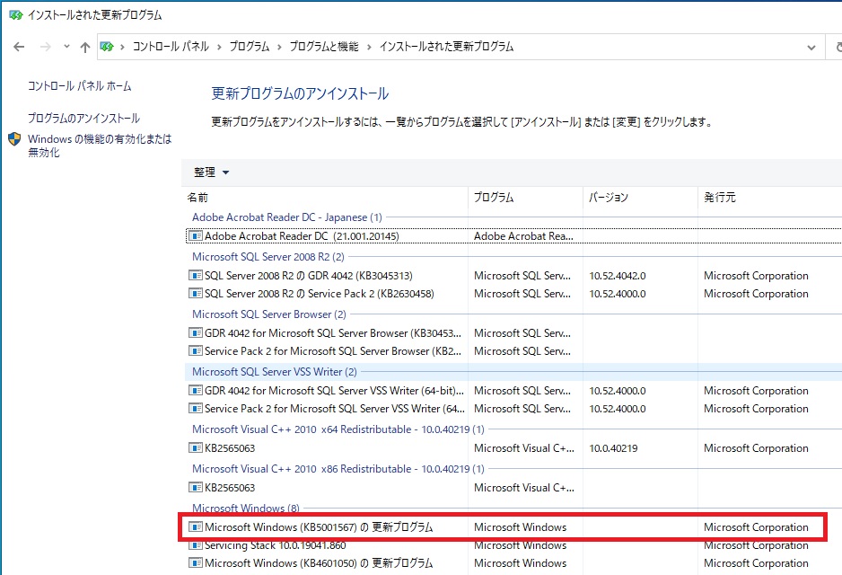Select the Service Pack 2 for SQL Server VSS Writer name
Viewport: 842px width, 575px height.
point(335,409)
